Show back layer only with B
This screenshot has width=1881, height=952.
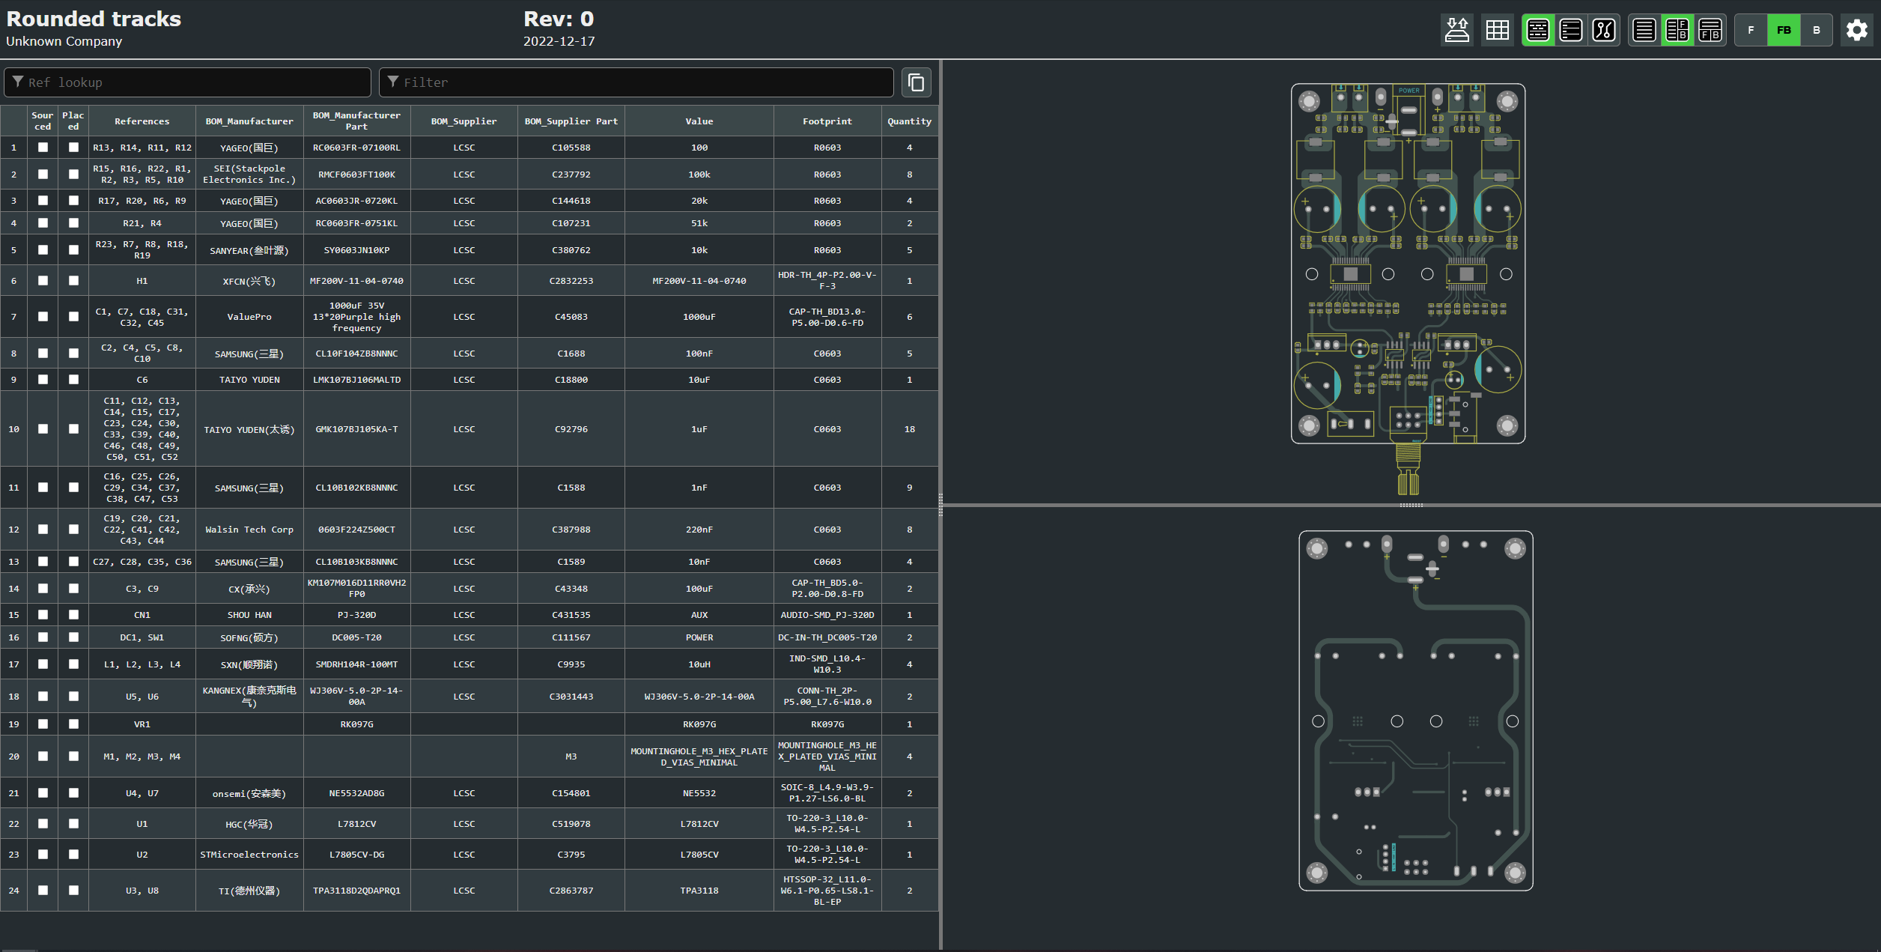(x=1816, y=30)
